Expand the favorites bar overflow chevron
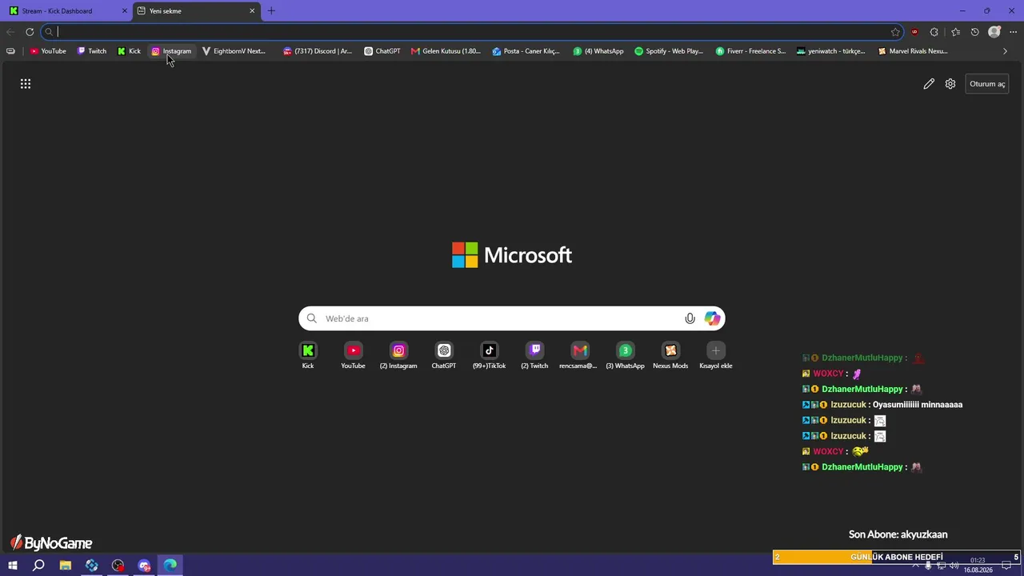Image resolution: width=1024 pixels, height=576 pixels. click(x=1006, y=51)
